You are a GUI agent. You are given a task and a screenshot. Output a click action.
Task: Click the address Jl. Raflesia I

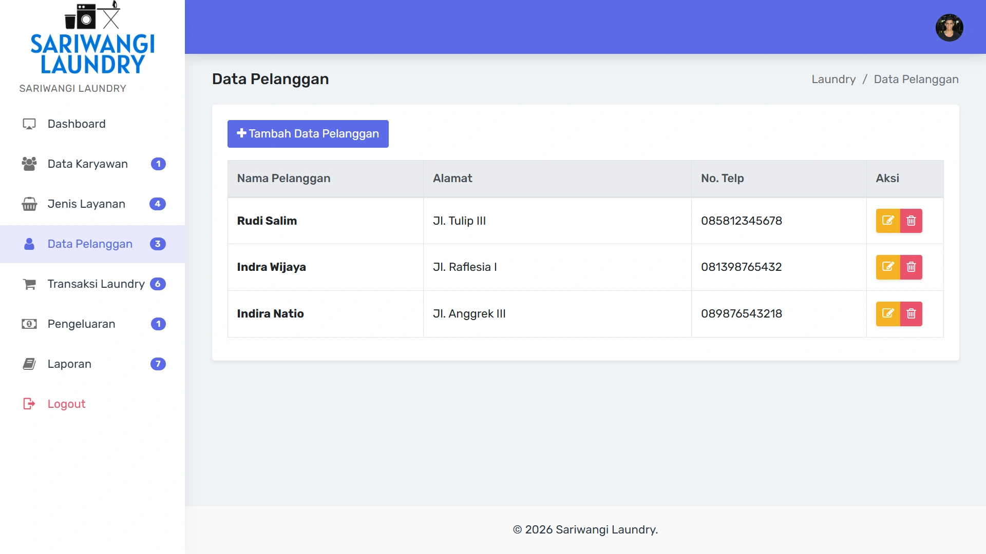[x=465, y=267]
